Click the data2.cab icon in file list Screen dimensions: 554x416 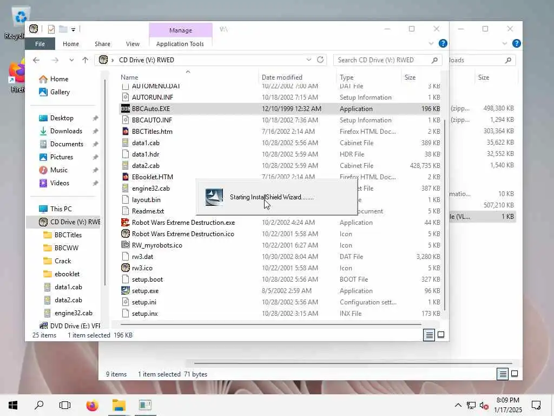point(125,166)
